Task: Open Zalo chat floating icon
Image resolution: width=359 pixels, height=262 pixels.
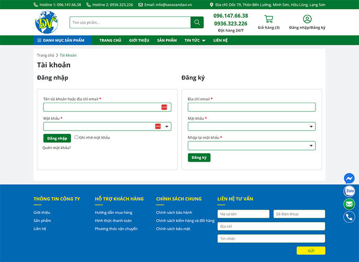Action: (x=349, y=191)
